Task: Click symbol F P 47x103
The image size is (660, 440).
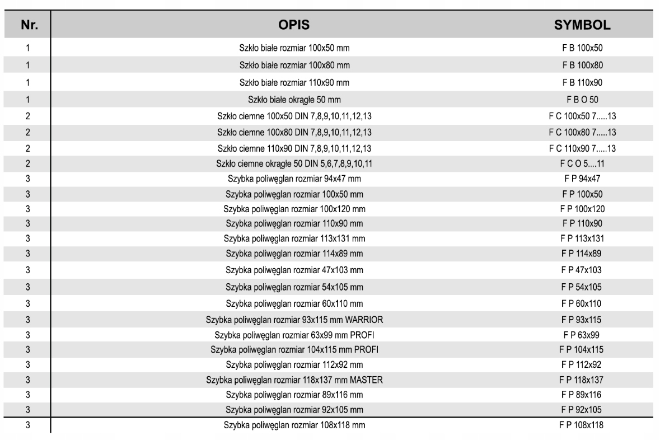Action: pyautogui.click(x=582, y=270)
